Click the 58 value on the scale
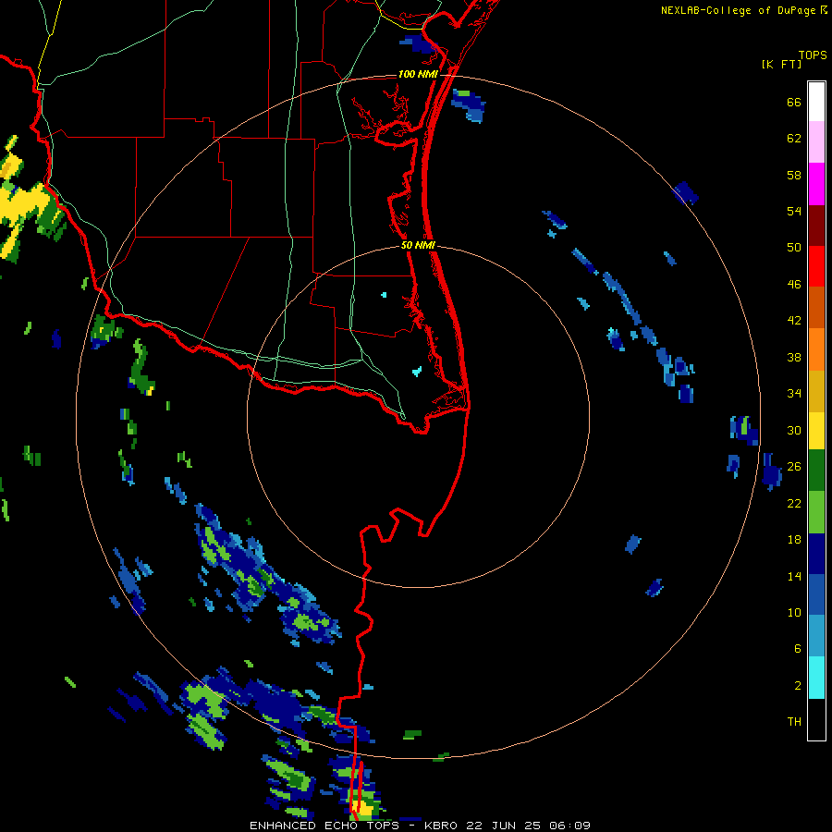 point(794,175)
